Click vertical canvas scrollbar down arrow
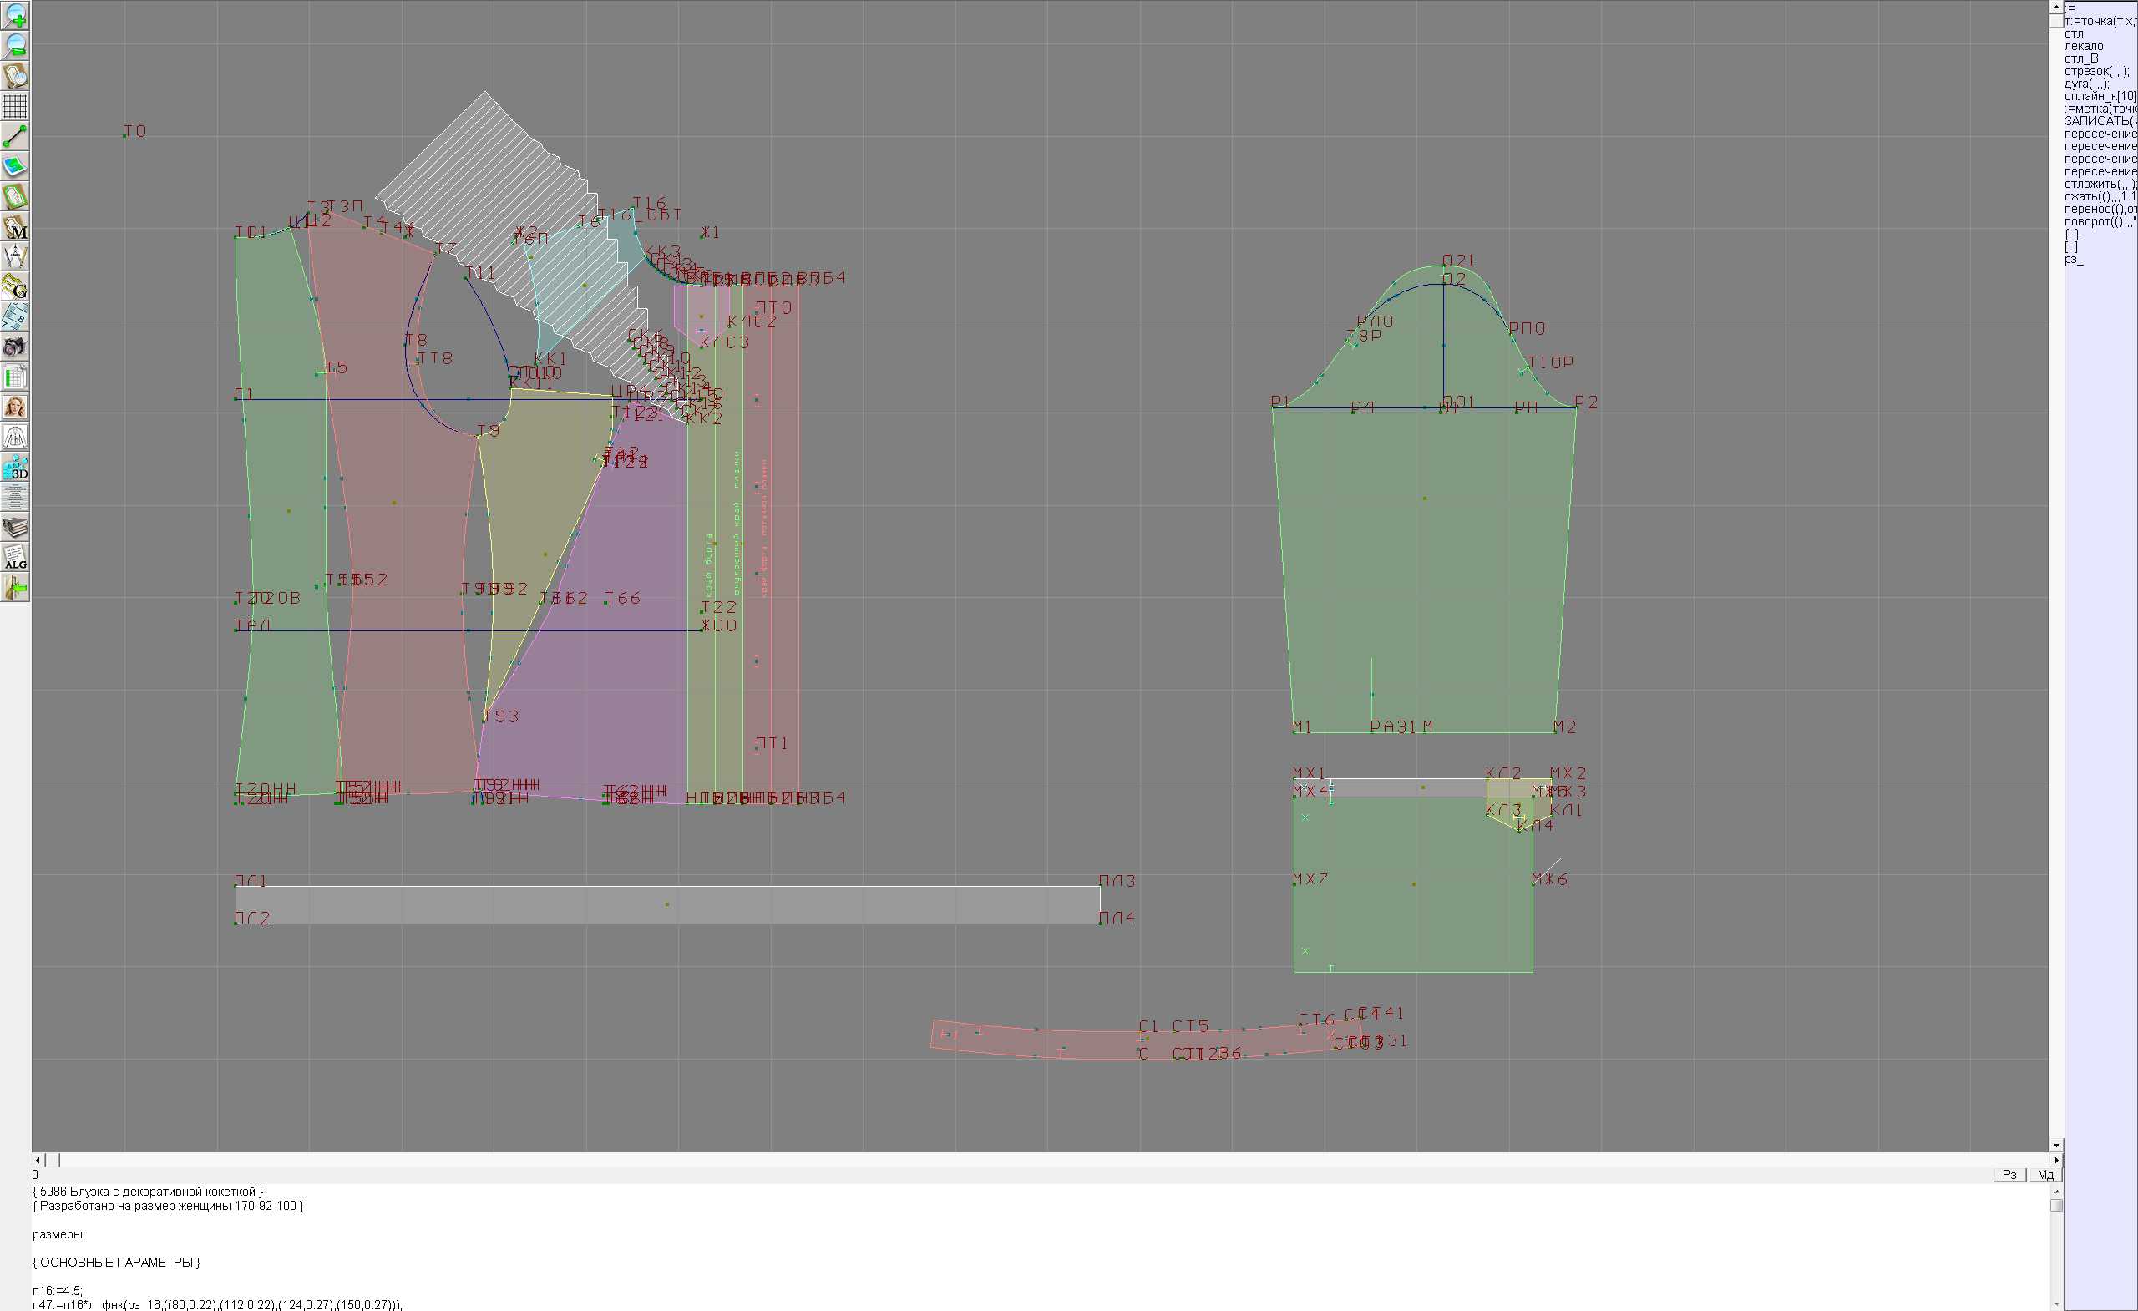2138x1311 pixels. (2056, 1146)
